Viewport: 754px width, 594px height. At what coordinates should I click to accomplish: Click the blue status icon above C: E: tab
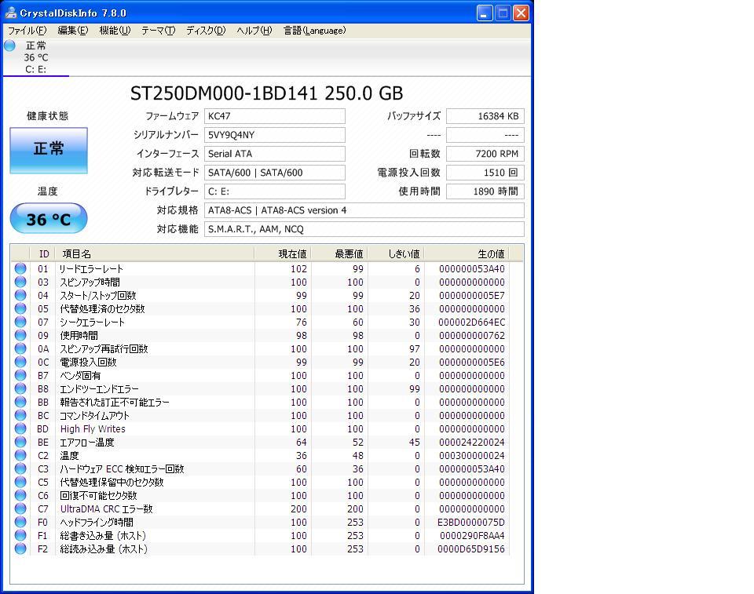(x=9, y=46)
